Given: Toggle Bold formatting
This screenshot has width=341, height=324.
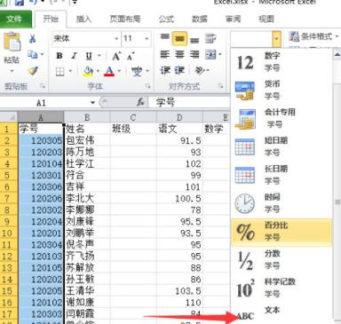Looking at the screenshot, I should tap(59, 56).
